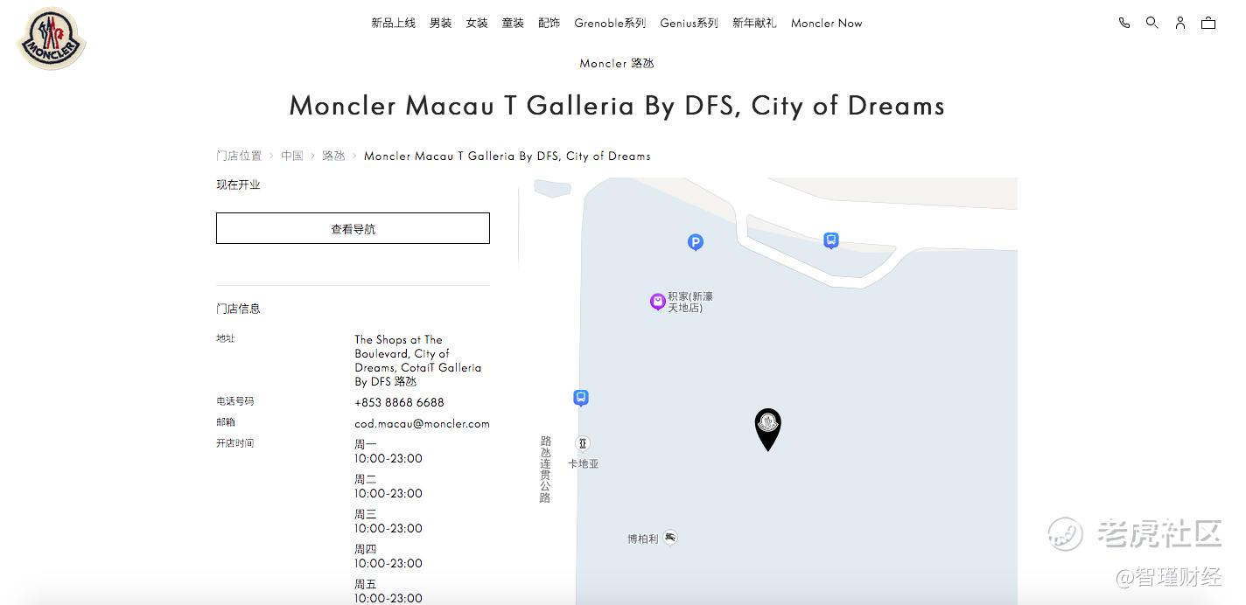This screenshot has height=605, width=1246.
Task: Click the black Moncler location pin on map
Action: click(x=768, y=429)
